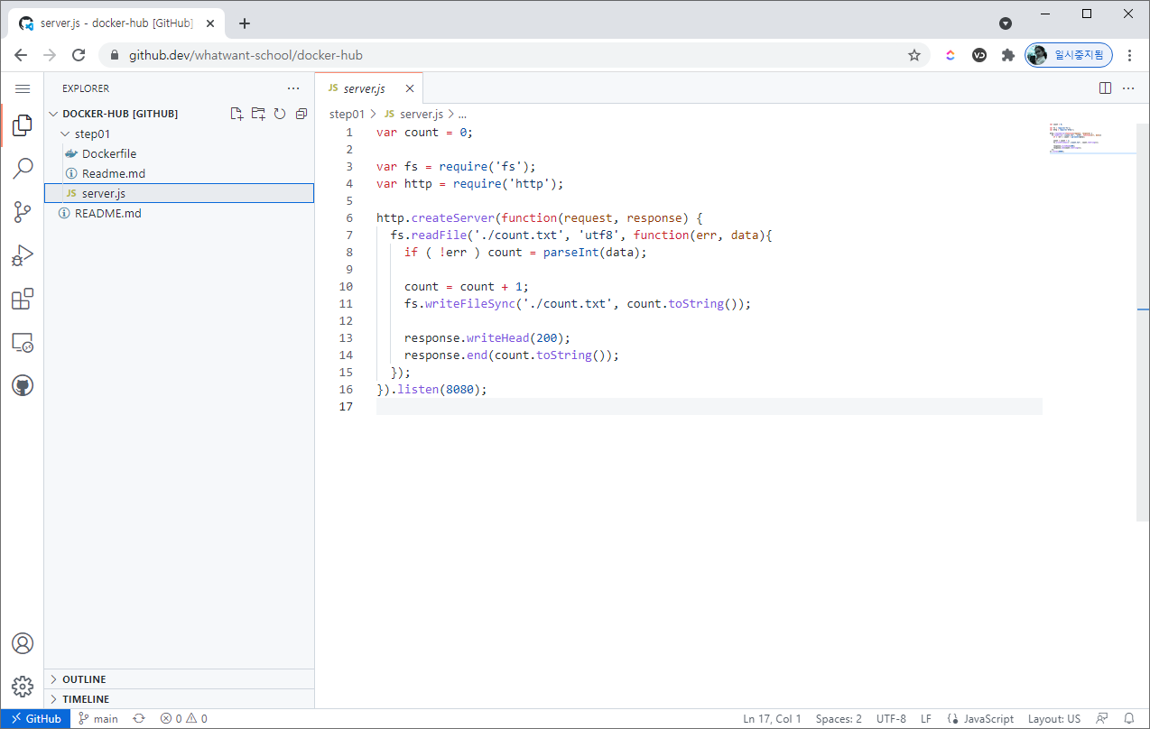This screenshot has height=729, width=1150.
Task: Open the Run and Debug view icon
Action: [23, 255]
